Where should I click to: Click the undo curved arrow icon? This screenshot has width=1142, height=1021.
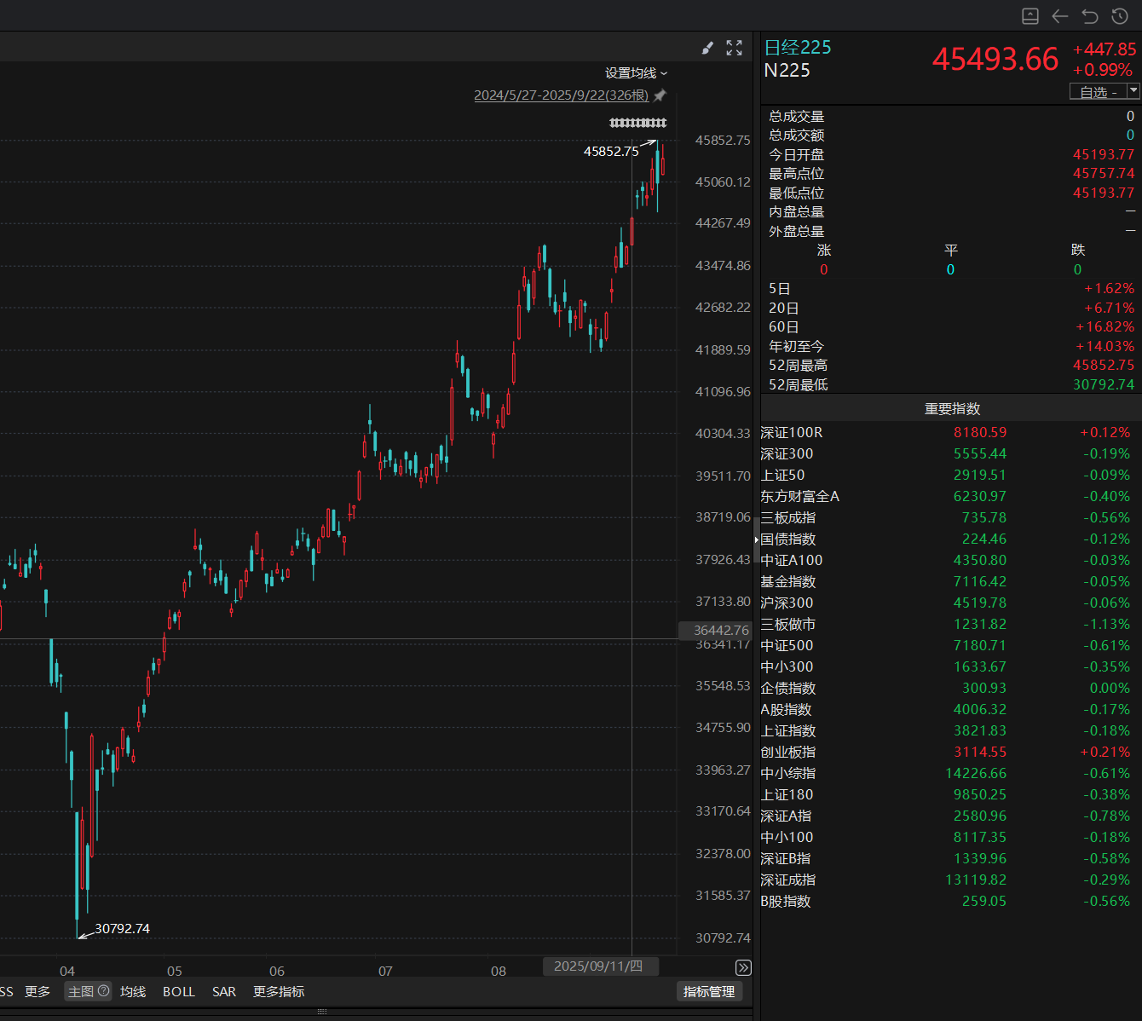point(1090,16)
